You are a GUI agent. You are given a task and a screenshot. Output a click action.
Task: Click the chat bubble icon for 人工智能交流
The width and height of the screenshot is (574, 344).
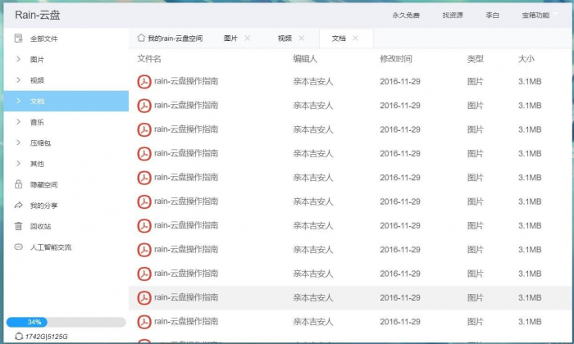click(19, 247)
